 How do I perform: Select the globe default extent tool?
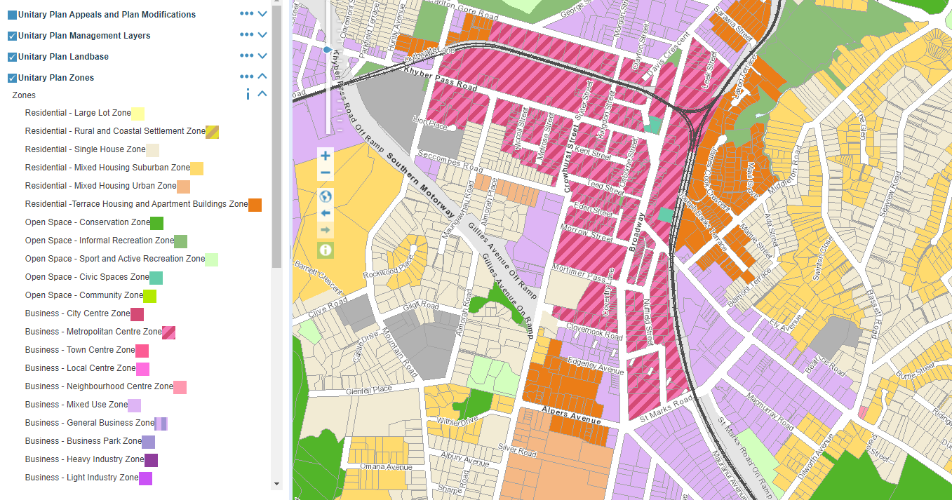[x=325, y=196]
